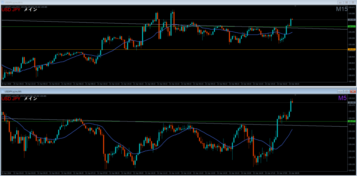357x176 pixels.
Task: Click red USD JPY label in M15 chart
Action: (x=11, y=10)
